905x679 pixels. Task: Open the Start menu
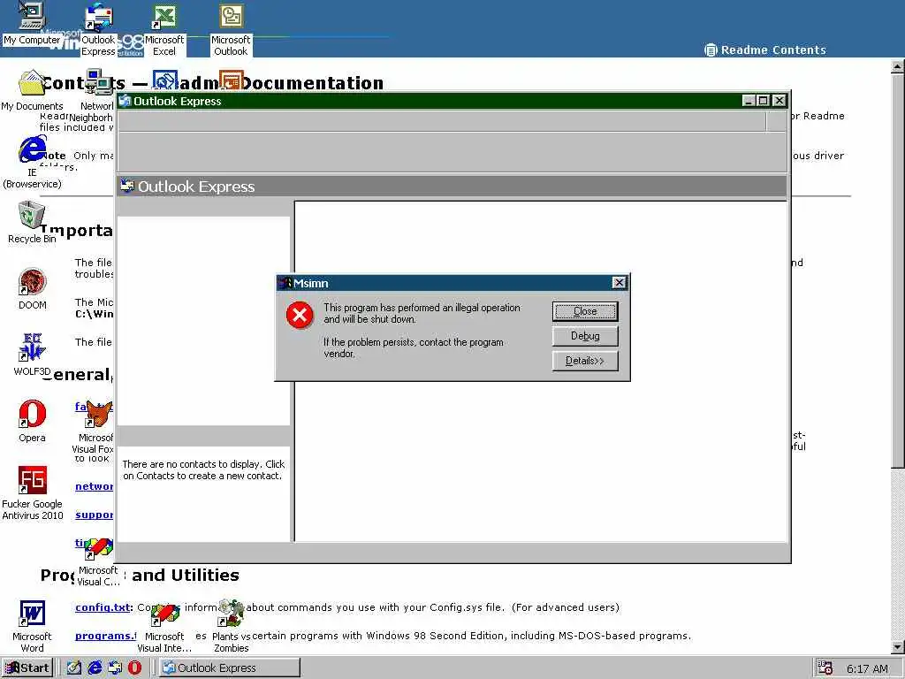27,668
